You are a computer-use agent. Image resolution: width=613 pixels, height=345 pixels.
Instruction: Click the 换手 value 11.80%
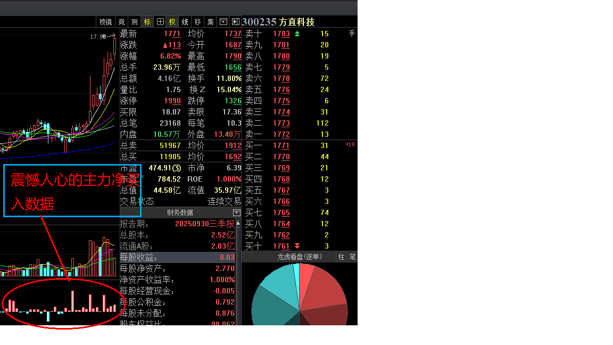point(229,78)
